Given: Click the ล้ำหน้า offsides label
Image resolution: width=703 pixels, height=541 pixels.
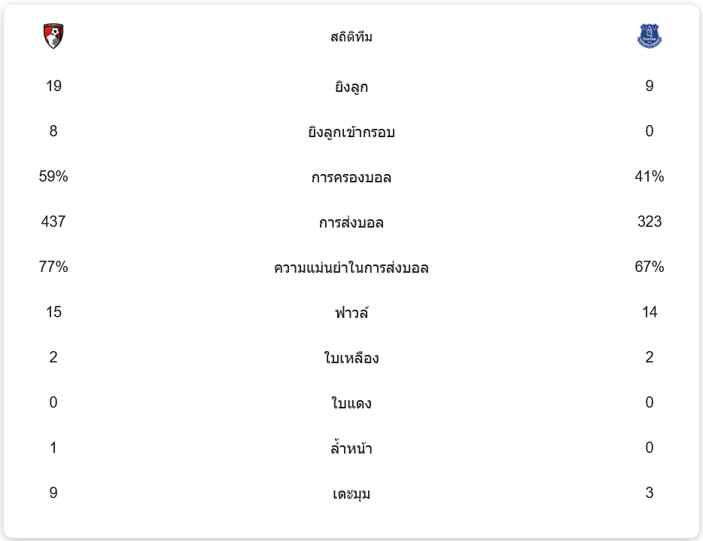Looking at the screenshot, I should (x=351, y=448).
